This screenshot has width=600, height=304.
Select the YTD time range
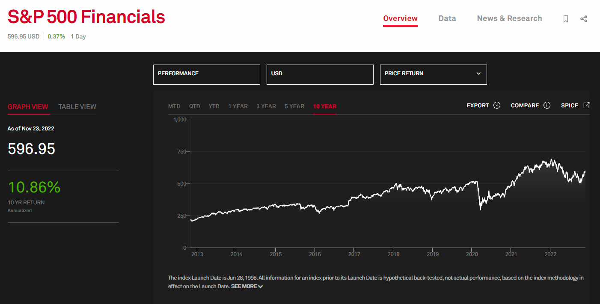point(214,106)
